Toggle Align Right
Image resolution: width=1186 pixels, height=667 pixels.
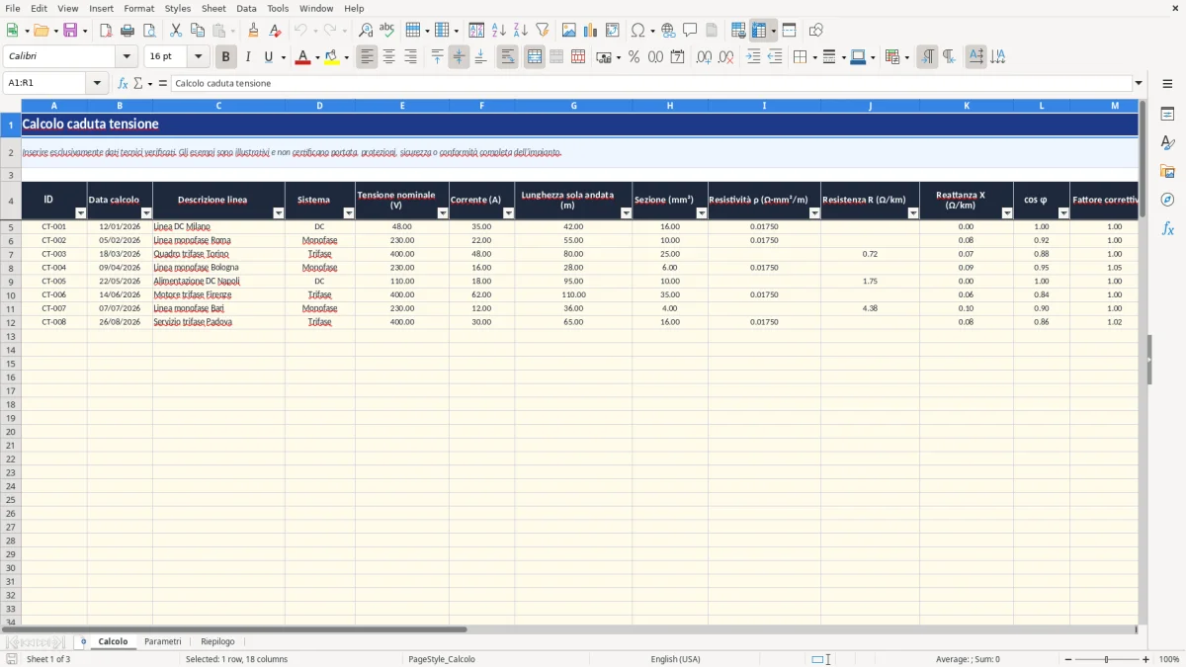click(x=410, y=57)
